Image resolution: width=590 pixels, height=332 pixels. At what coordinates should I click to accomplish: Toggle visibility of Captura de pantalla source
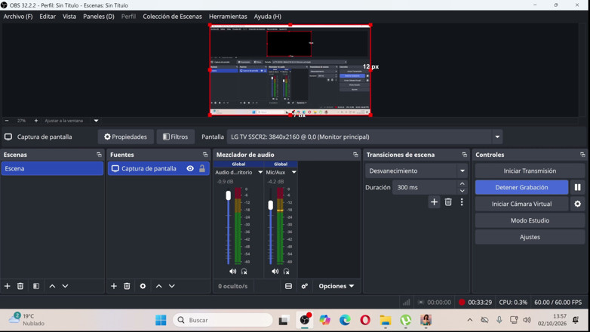pyautogui.click(x=190, y=168)
